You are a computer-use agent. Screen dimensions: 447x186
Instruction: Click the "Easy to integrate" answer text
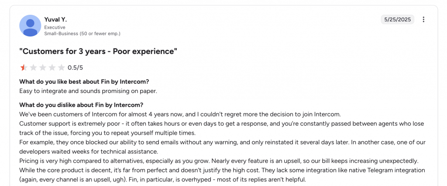click(88, 91)
